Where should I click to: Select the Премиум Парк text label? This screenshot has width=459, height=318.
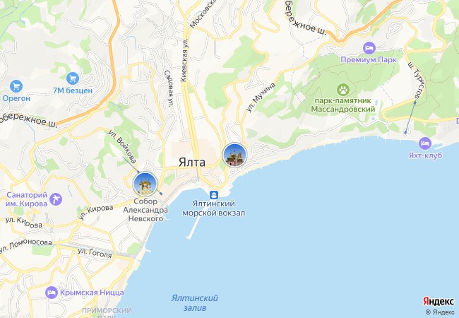click(368, 60)
